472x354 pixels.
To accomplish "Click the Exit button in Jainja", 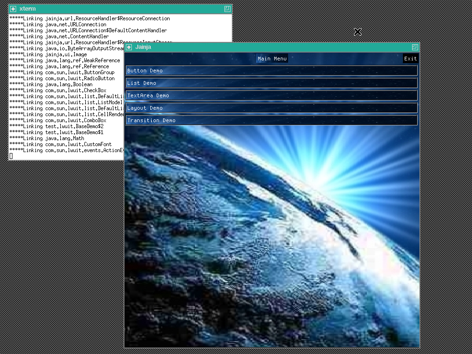I will 411,59.
